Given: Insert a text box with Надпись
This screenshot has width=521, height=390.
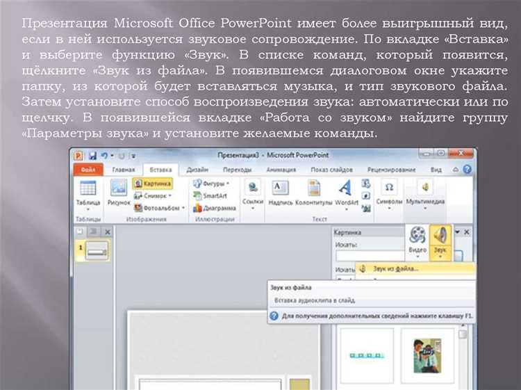Looking at the screenshot, I should click(x=281, y=192).
